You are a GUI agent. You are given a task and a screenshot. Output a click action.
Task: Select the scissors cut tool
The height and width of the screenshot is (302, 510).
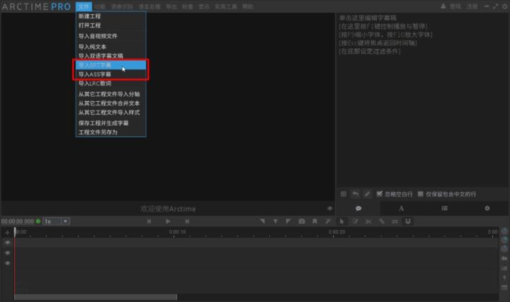click(368, 221)
